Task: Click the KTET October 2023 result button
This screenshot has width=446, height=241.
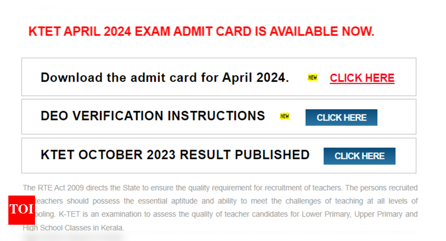Action: point(359,156)
